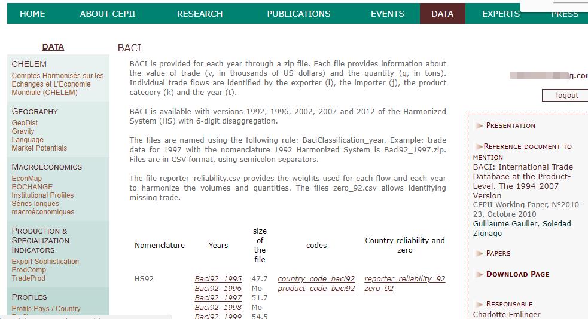Open the Gravity database link

[x=23, y=131]
